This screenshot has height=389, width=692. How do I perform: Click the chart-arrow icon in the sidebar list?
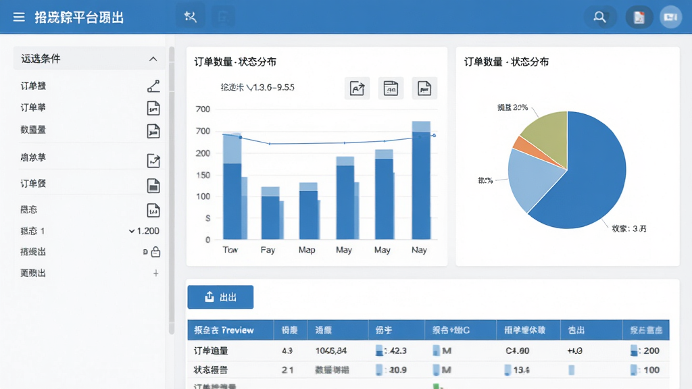[x=153, y=161]
